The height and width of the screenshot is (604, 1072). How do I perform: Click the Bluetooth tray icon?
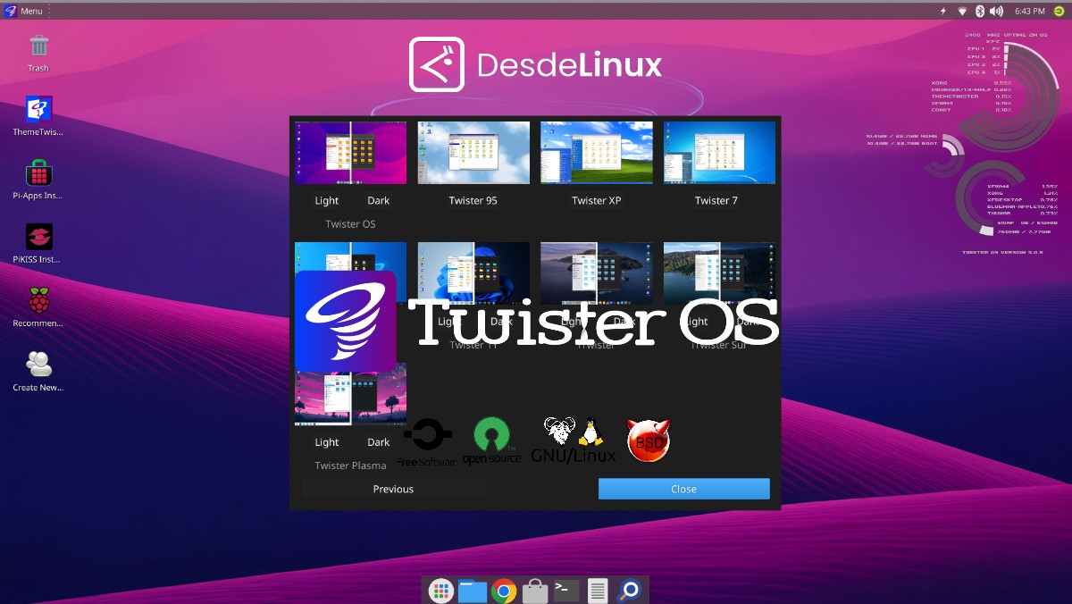[x=979, y=11]
